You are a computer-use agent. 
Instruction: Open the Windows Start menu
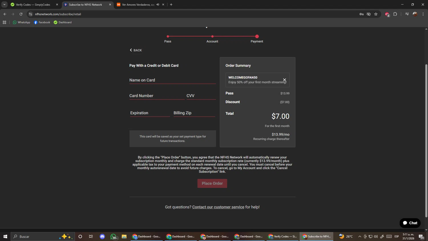click(5, 236)
